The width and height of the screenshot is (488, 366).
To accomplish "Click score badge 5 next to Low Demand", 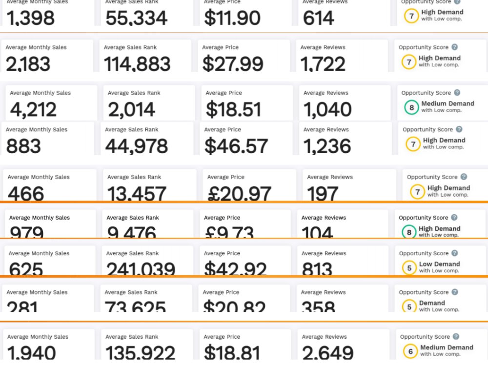I will pyautogui.click(x=409, y=268).
